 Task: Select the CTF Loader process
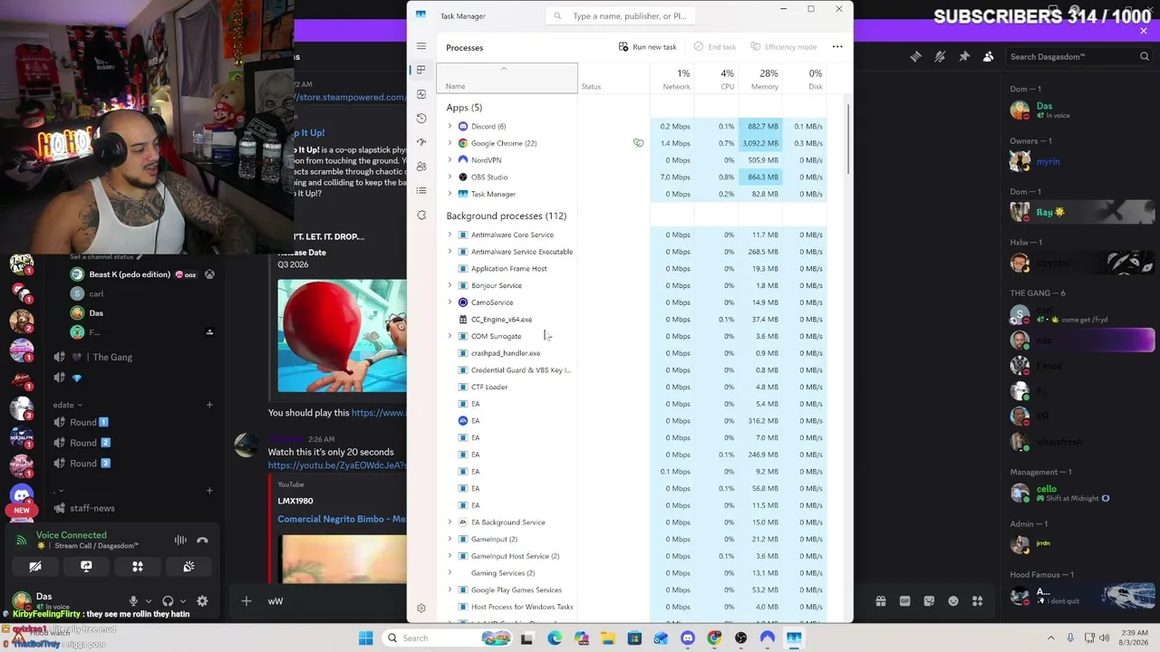[x=489, y=387]
